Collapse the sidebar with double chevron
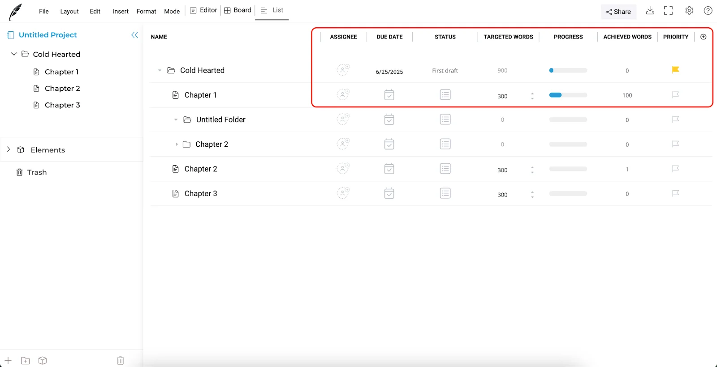Viewport: 717px width, 367px height. coord(135,35)
